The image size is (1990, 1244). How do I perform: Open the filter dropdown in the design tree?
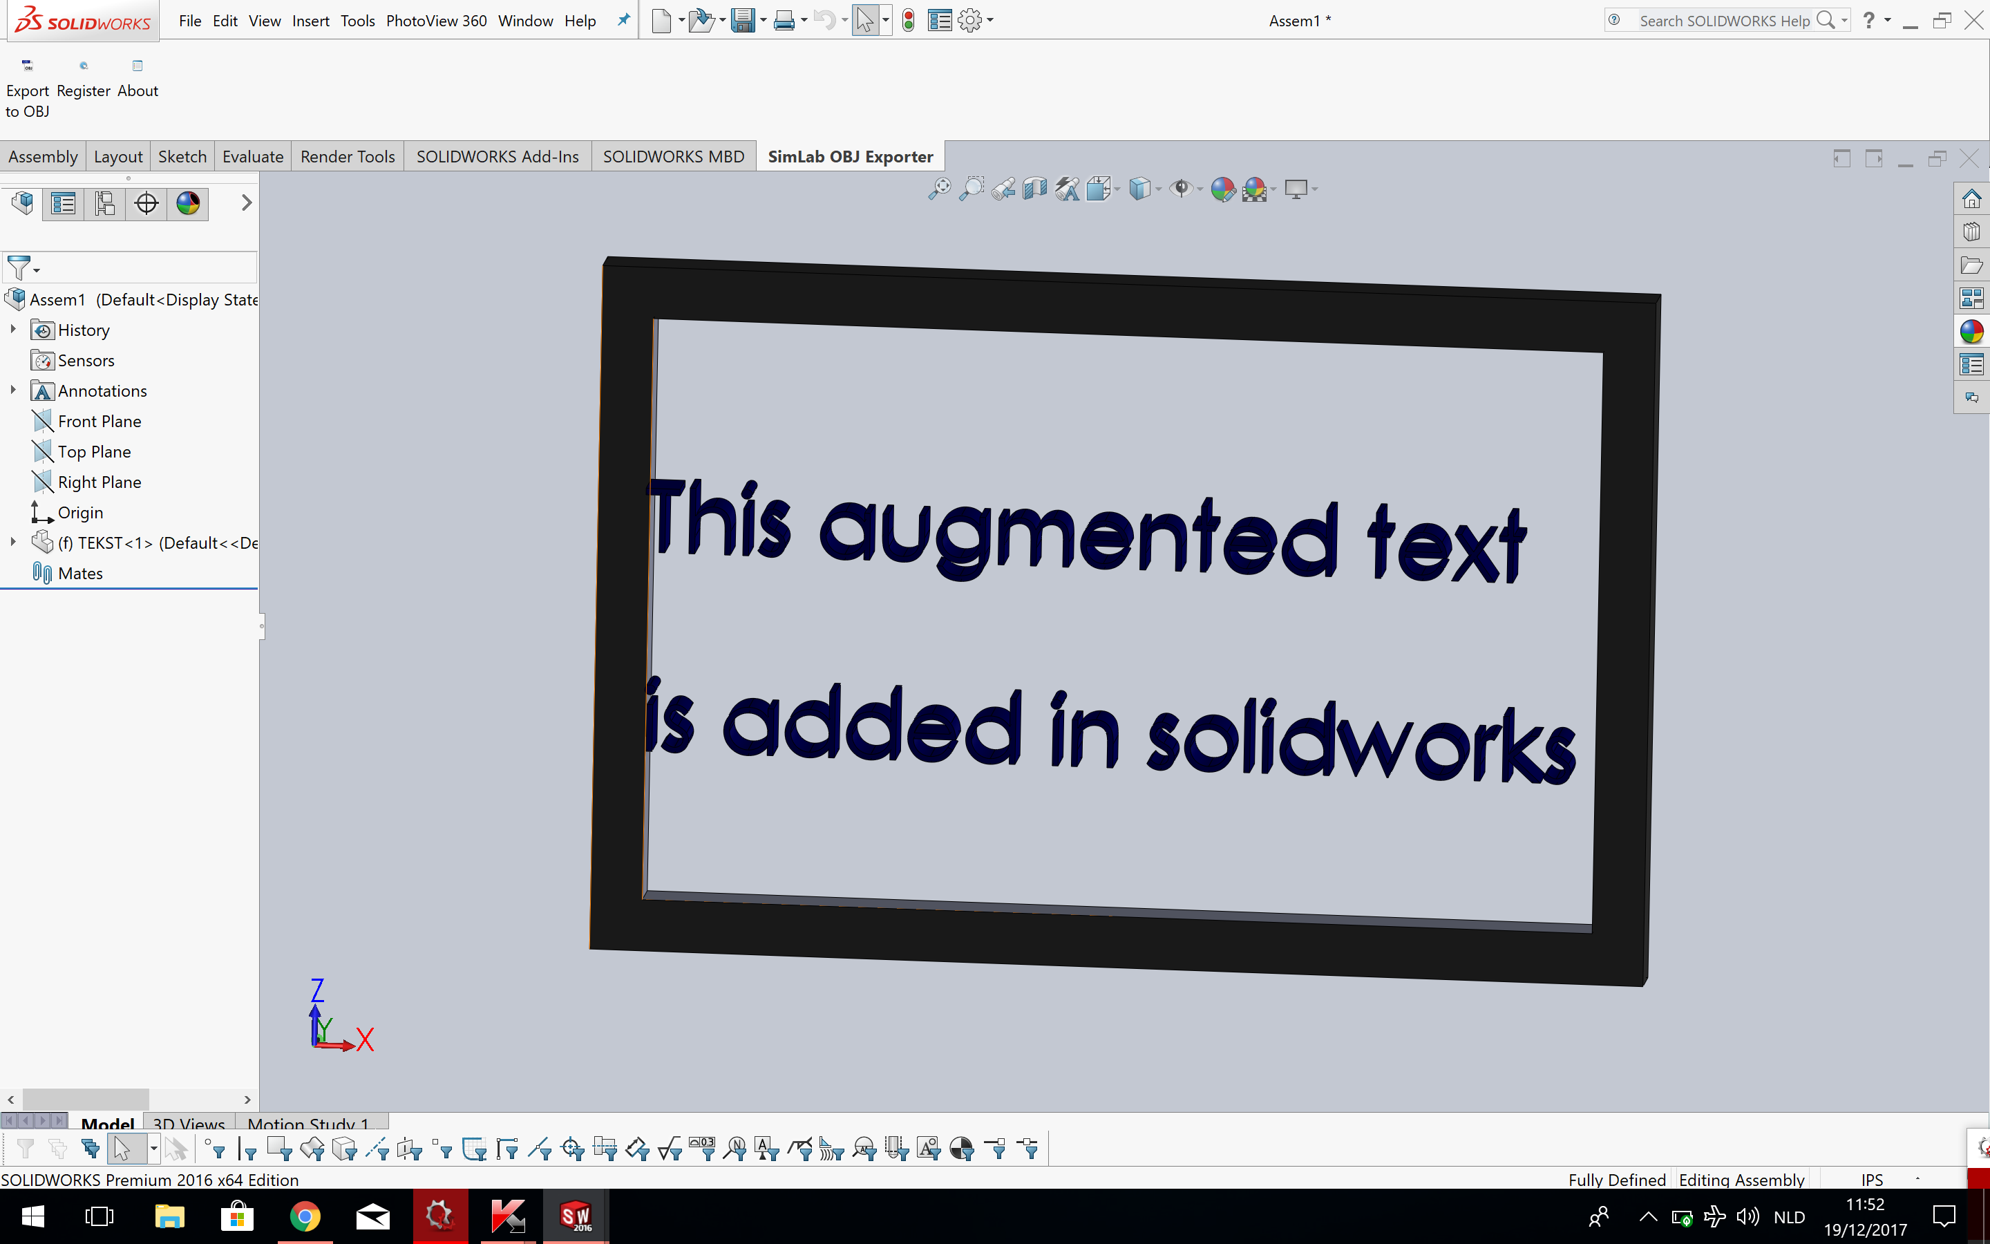[35, 269]
